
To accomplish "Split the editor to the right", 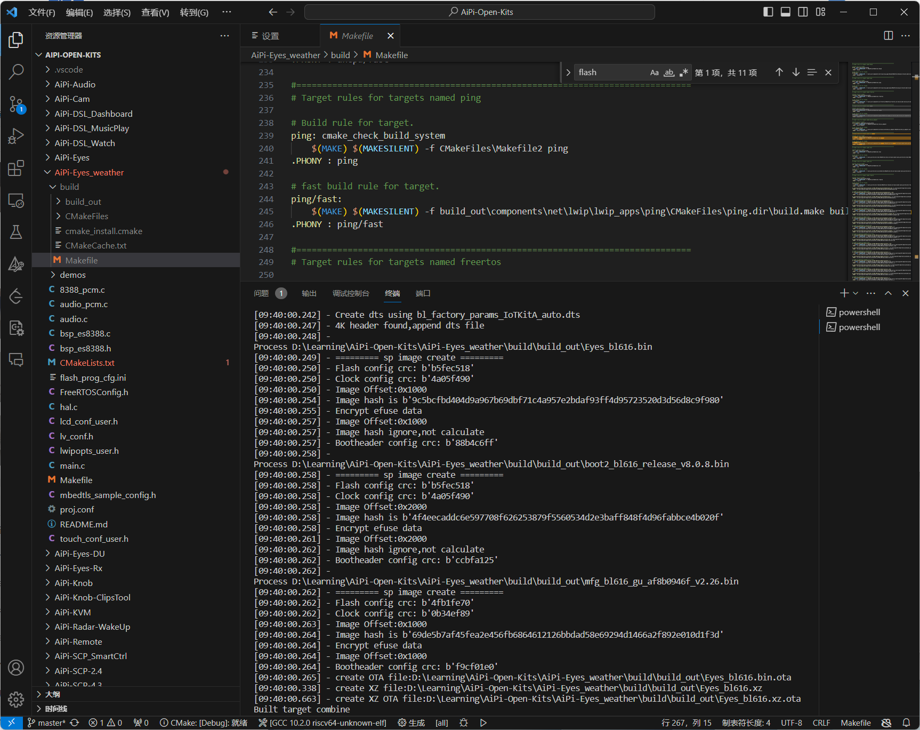I will coord(888,36).
